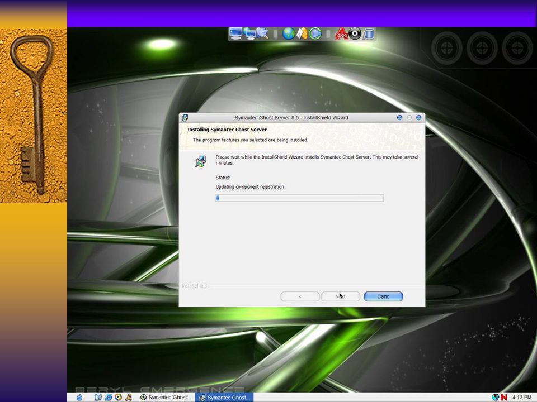Click the show desktop quick launch icon
The image size is (537, 402).
[98, 397]
